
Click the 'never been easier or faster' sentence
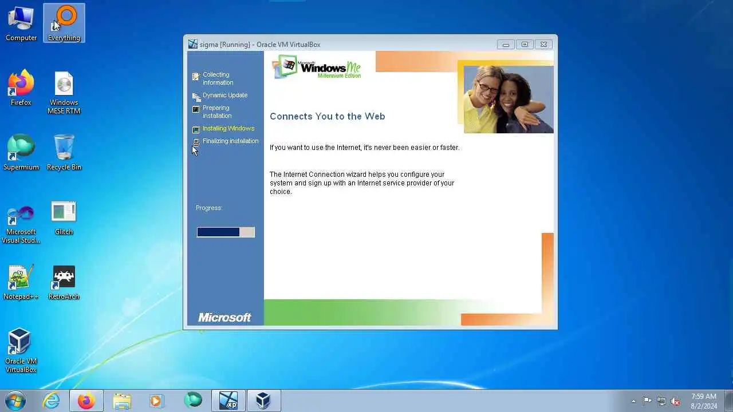point(365,148)
